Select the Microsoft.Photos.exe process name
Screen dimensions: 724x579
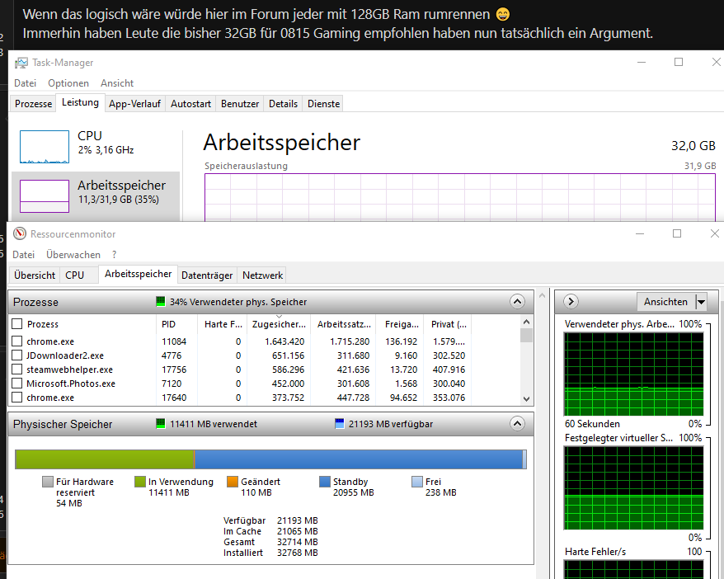71,384
